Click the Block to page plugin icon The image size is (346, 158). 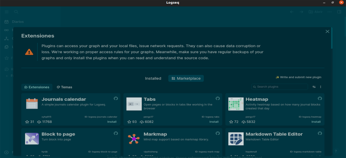[x=32, y=138]
